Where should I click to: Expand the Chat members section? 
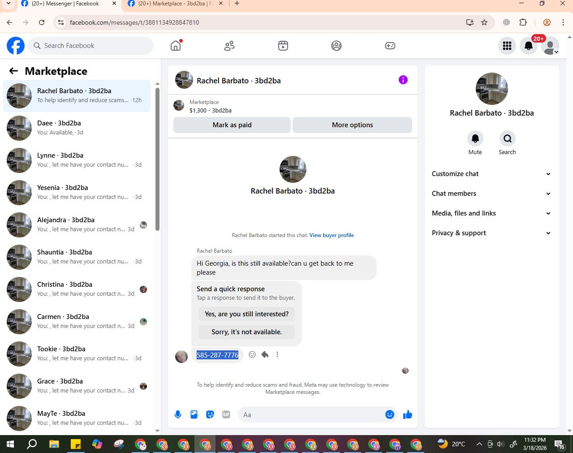click(491, 194)
